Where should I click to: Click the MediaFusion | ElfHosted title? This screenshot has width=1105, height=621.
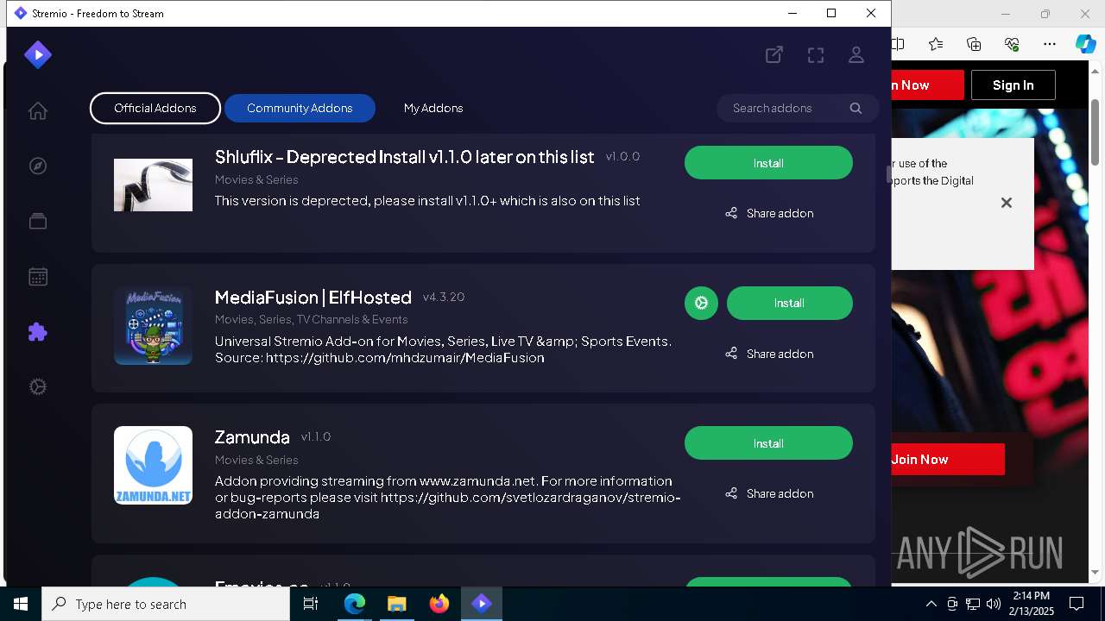313,298
